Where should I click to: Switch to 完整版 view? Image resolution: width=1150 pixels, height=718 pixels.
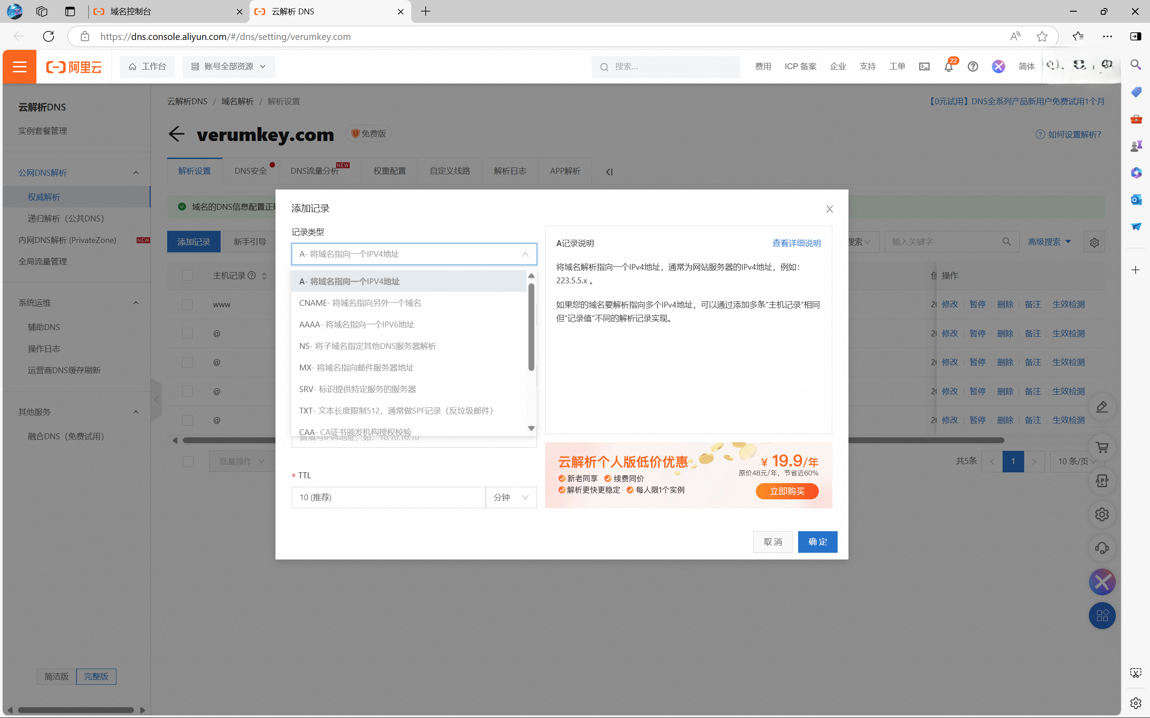pyautogui.click(x=96, y=676)
